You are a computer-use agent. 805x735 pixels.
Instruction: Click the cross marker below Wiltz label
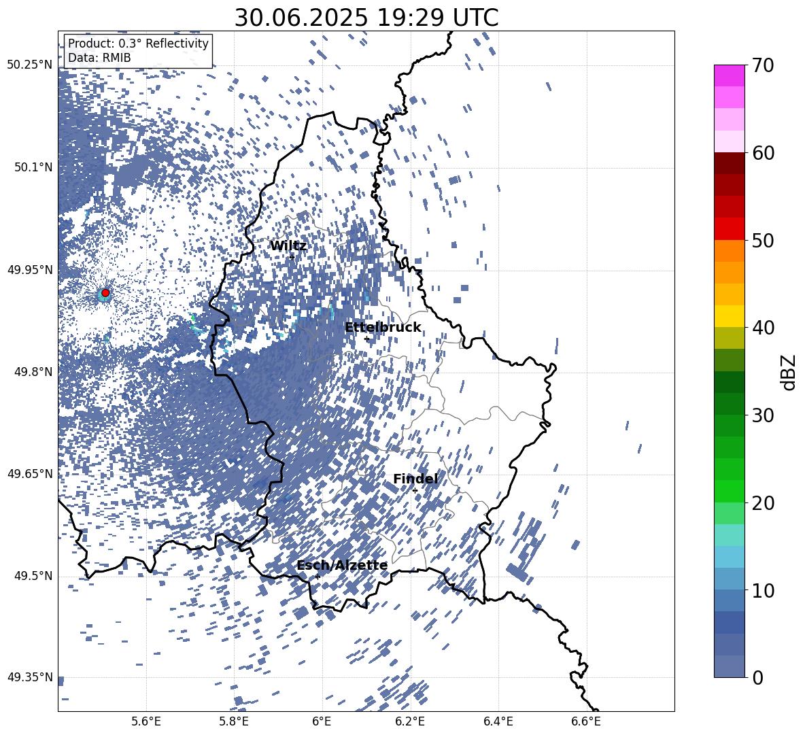click(292, 256)
